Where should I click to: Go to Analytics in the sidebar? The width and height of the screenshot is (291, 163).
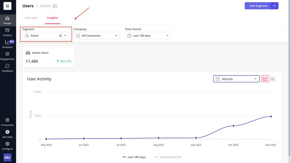(7, 44)
